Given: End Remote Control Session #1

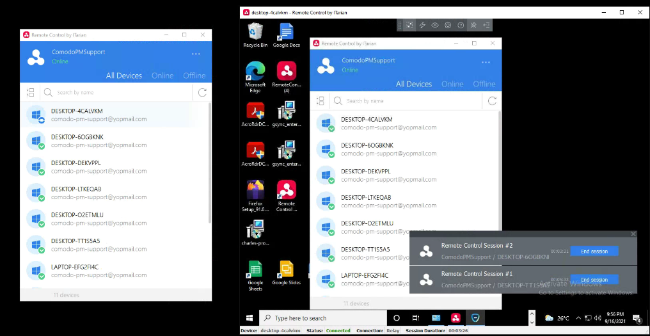Looking at the screenshot, I should [x=594, y=280].
